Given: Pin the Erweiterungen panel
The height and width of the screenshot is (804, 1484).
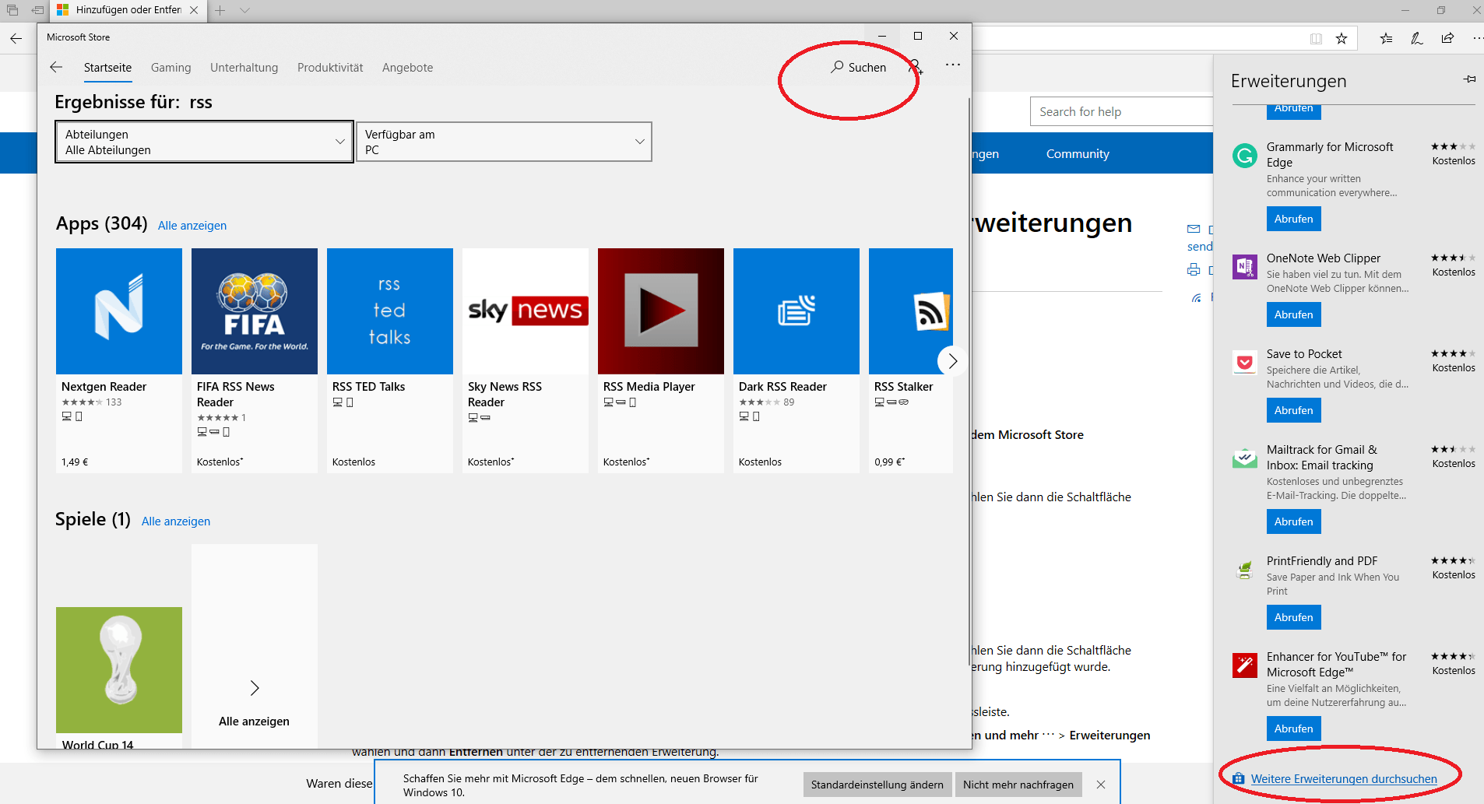Looking at the screenshot, I should coord(1469,79).
